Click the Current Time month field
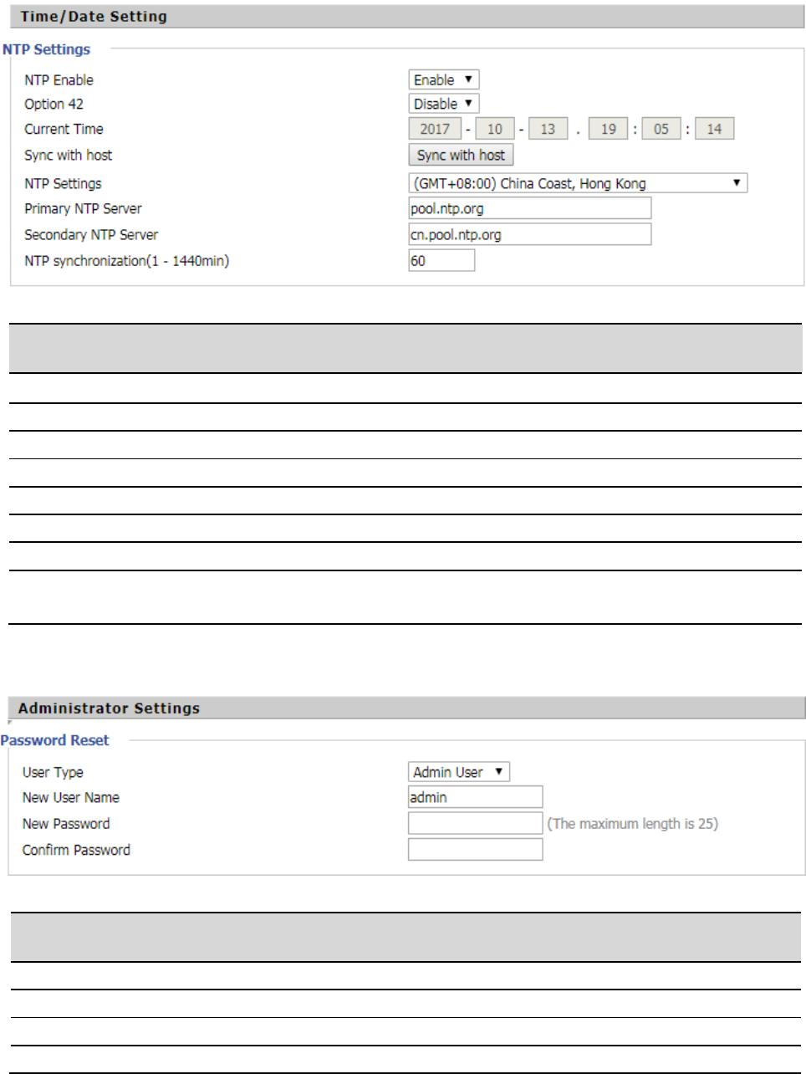Viewport: 806px width, 1074px height. pyautogui.click(x=495, y=129)
